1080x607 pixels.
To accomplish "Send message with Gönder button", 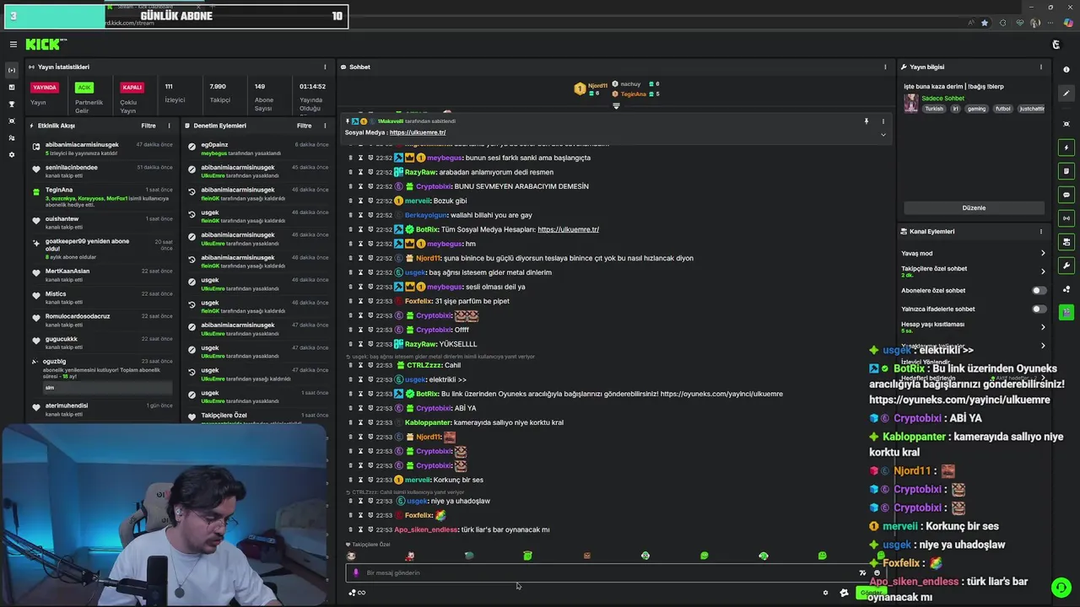I will (x=872, y=593).
